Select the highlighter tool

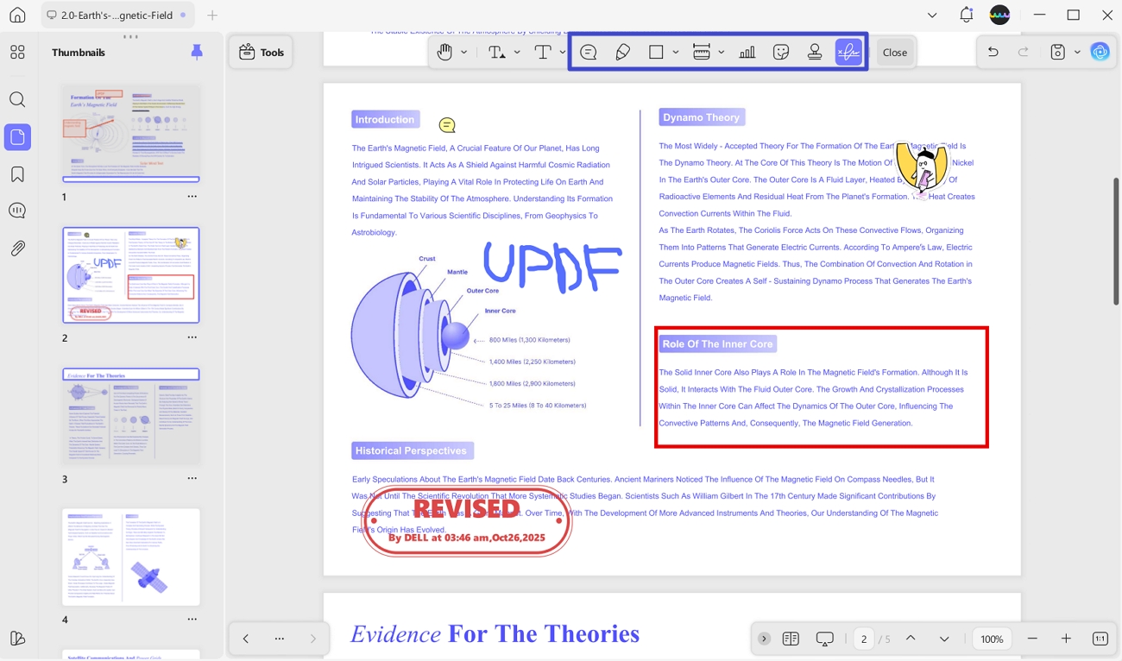click(622, 52)
